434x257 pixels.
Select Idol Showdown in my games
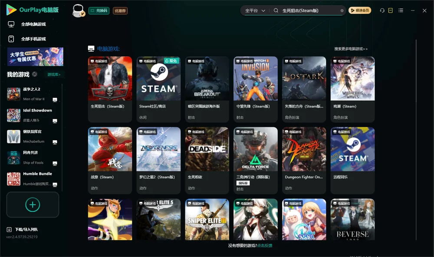(33, 115)
